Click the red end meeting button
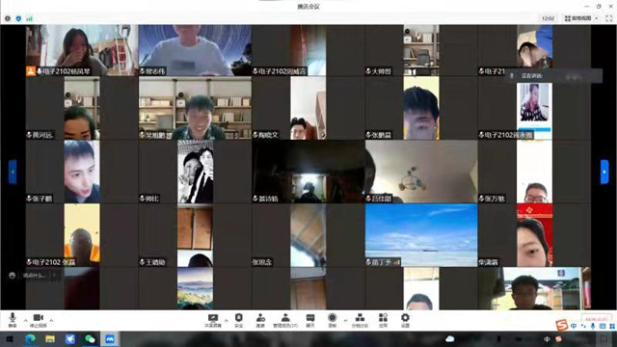This screenshot has height=347, width=617. (x=597, y=318)
